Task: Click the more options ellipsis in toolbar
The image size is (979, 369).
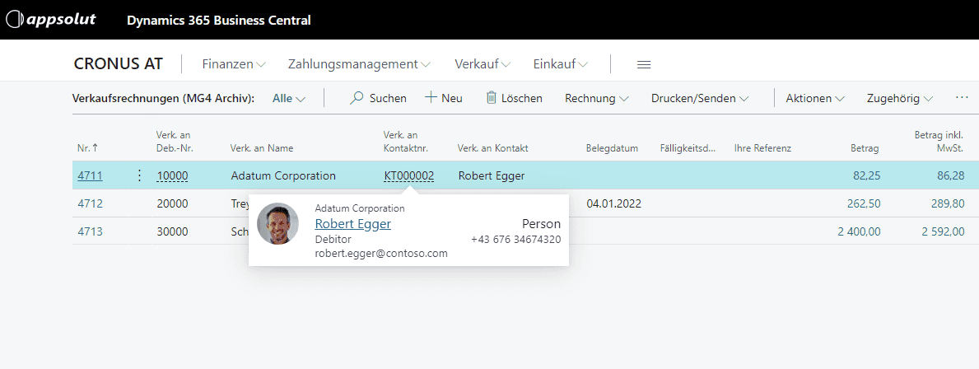Action: [x=962, y=97]
